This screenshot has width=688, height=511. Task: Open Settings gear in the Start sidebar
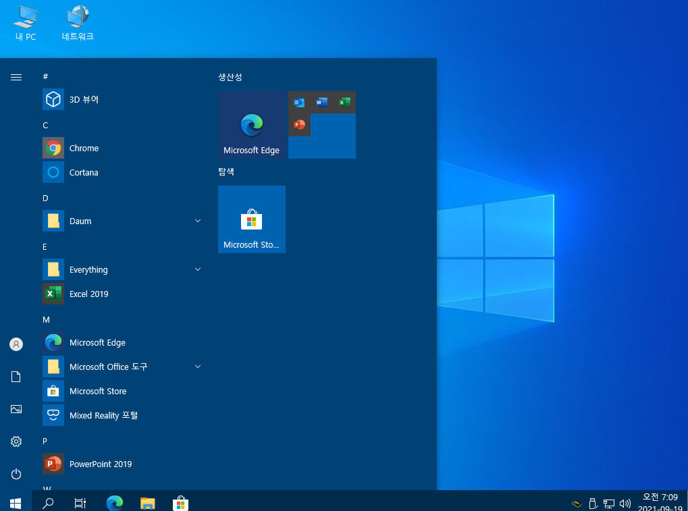tap(16, 441)
